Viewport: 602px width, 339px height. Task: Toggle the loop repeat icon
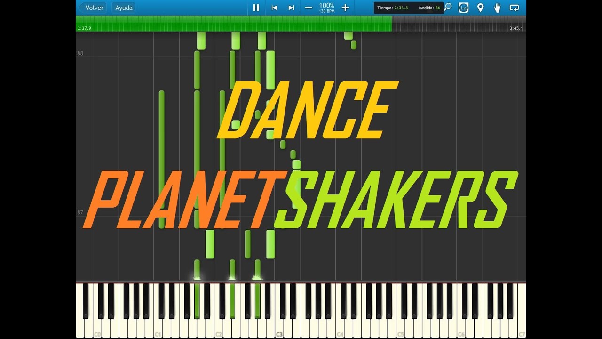coord(514,8)
